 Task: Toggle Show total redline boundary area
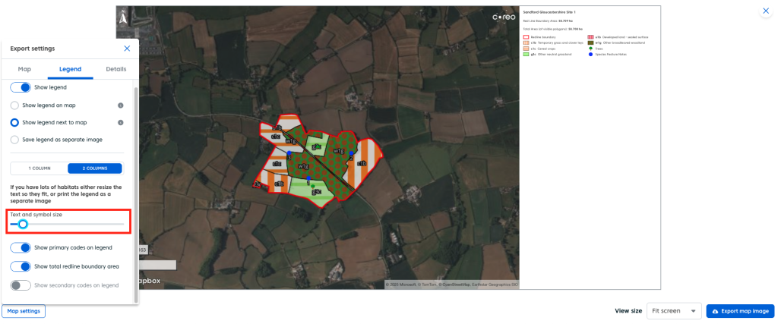tap(21, 266)
